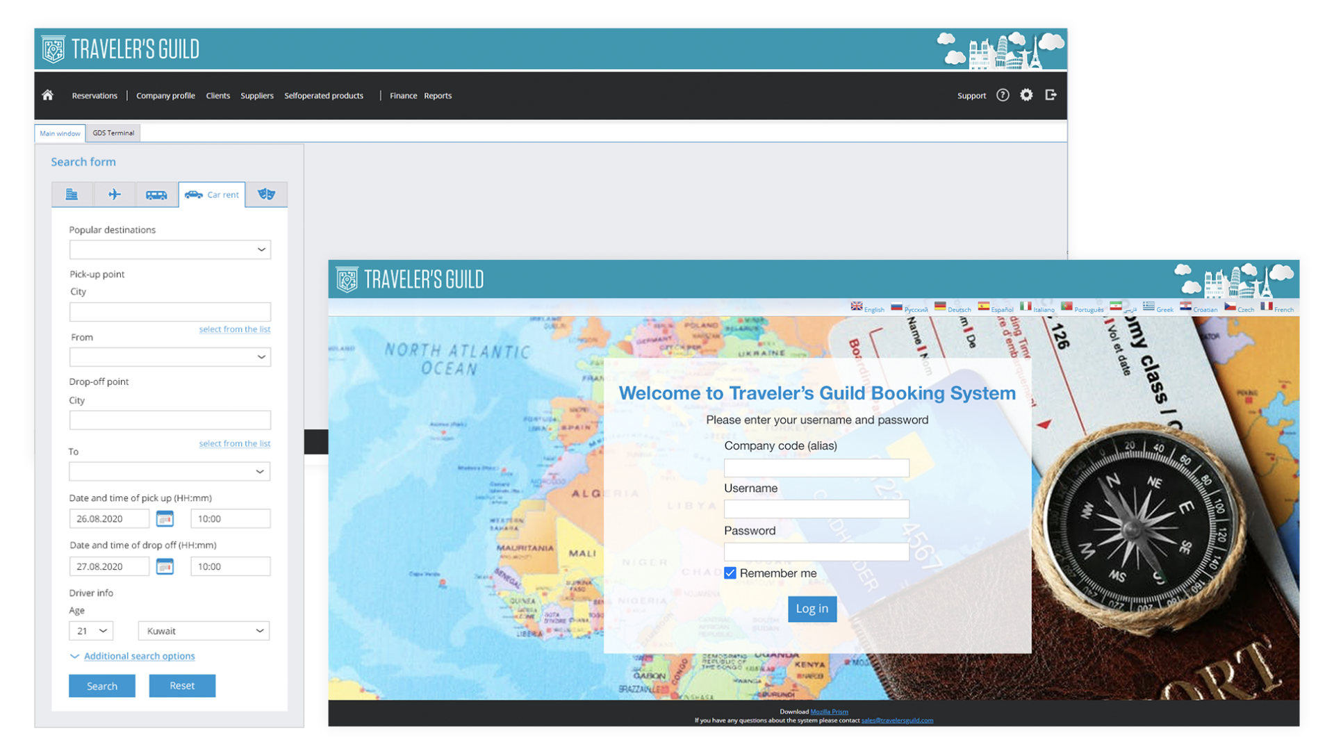
Task: Focus the Username input field
Action: coord(816,509)
